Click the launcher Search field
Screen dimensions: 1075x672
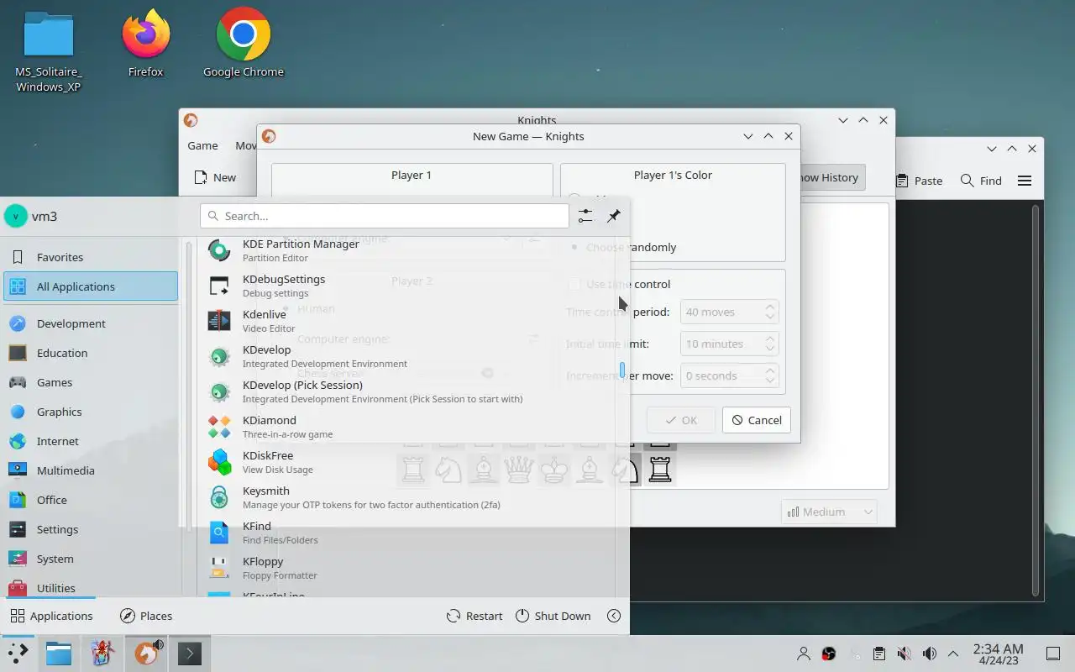coord(385,216)
